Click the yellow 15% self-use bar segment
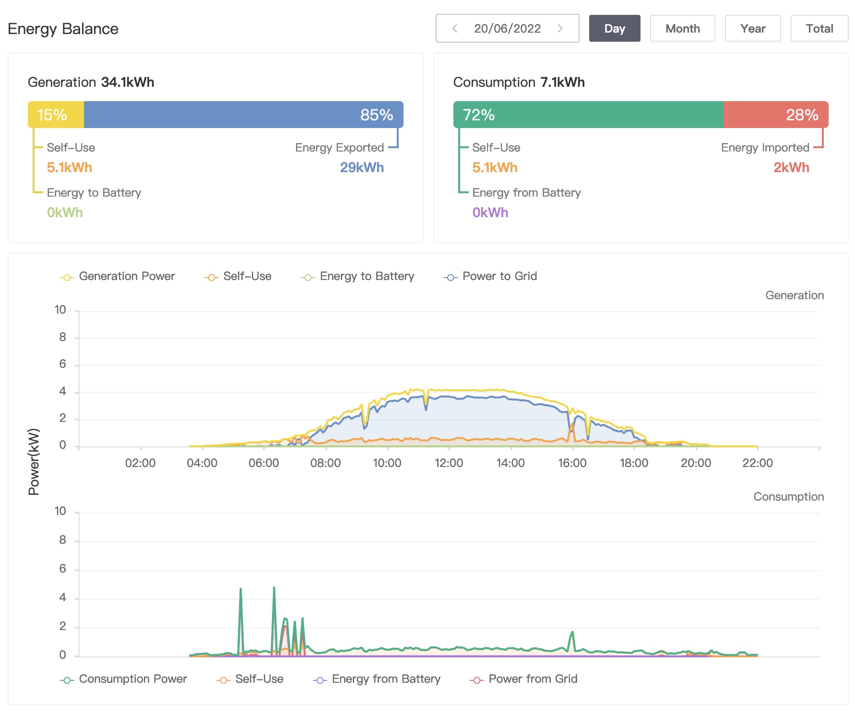The image size is (855, 712). pos(56,115)
